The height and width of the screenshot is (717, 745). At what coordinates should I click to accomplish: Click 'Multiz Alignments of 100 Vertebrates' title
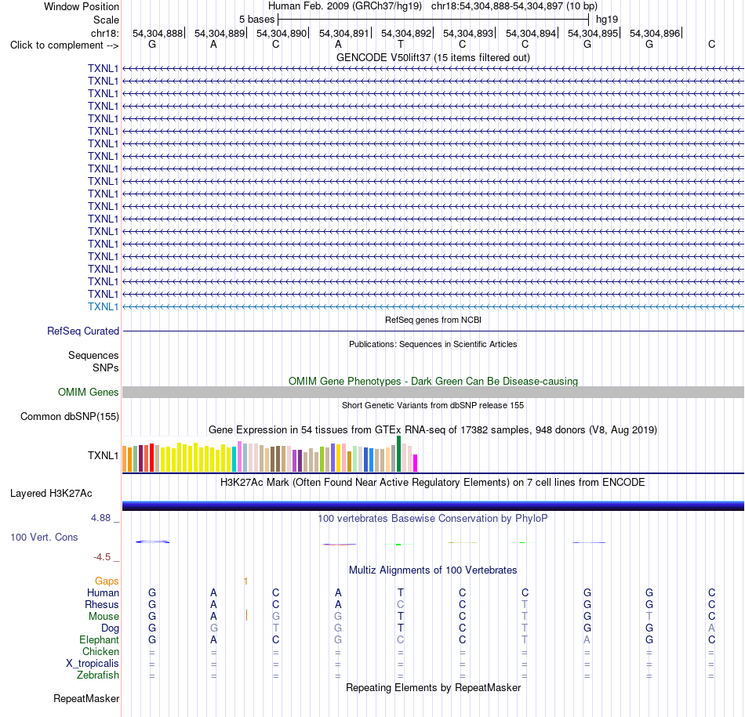(x=433, y=570)
